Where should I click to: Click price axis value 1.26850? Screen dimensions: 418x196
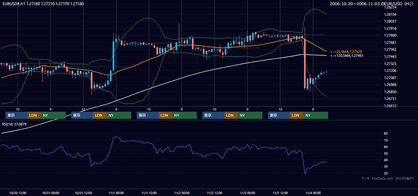tap(391, 92)
